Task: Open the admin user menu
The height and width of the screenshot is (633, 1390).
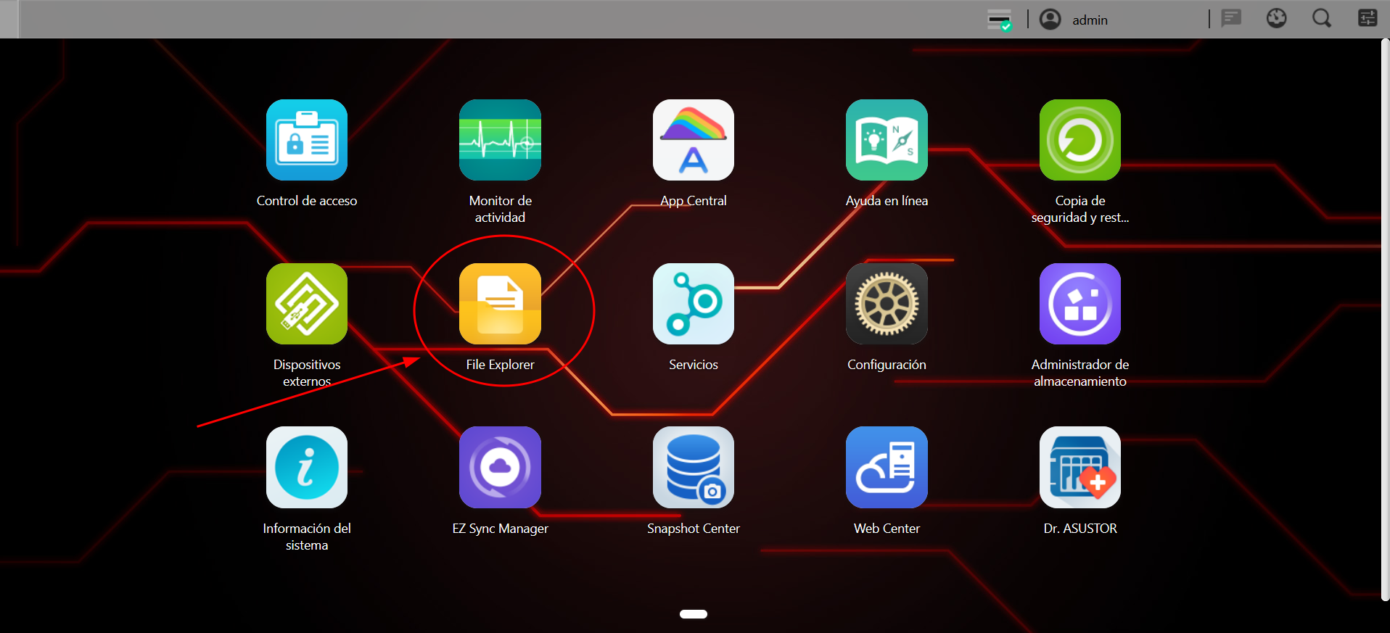Action: [x=1075, y=20]
